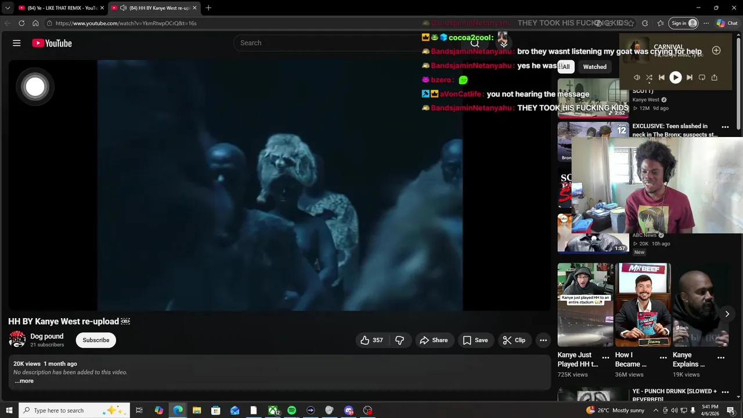Open Kanye West video thumbnail 2:52
This screenshot has height=418, width=743.
coord(593,98)
